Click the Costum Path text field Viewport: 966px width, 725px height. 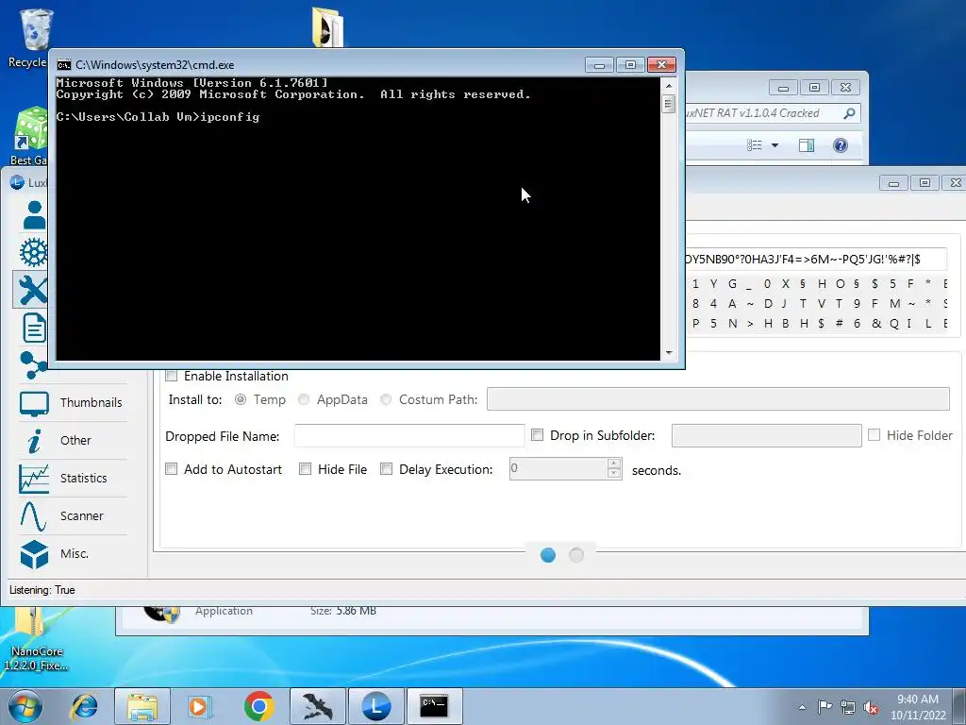(718, 399)
